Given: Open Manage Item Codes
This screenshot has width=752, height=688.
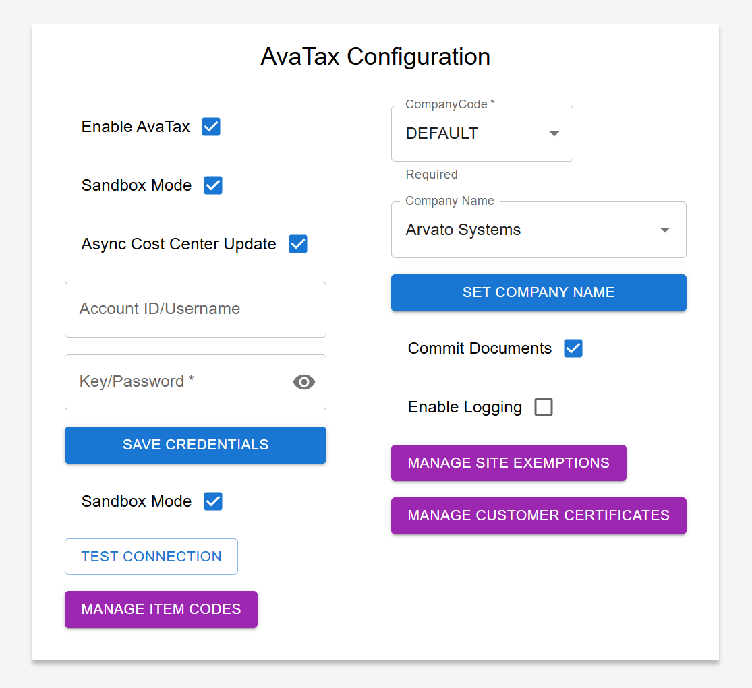Looking at the screenshot, I should 161,609.
